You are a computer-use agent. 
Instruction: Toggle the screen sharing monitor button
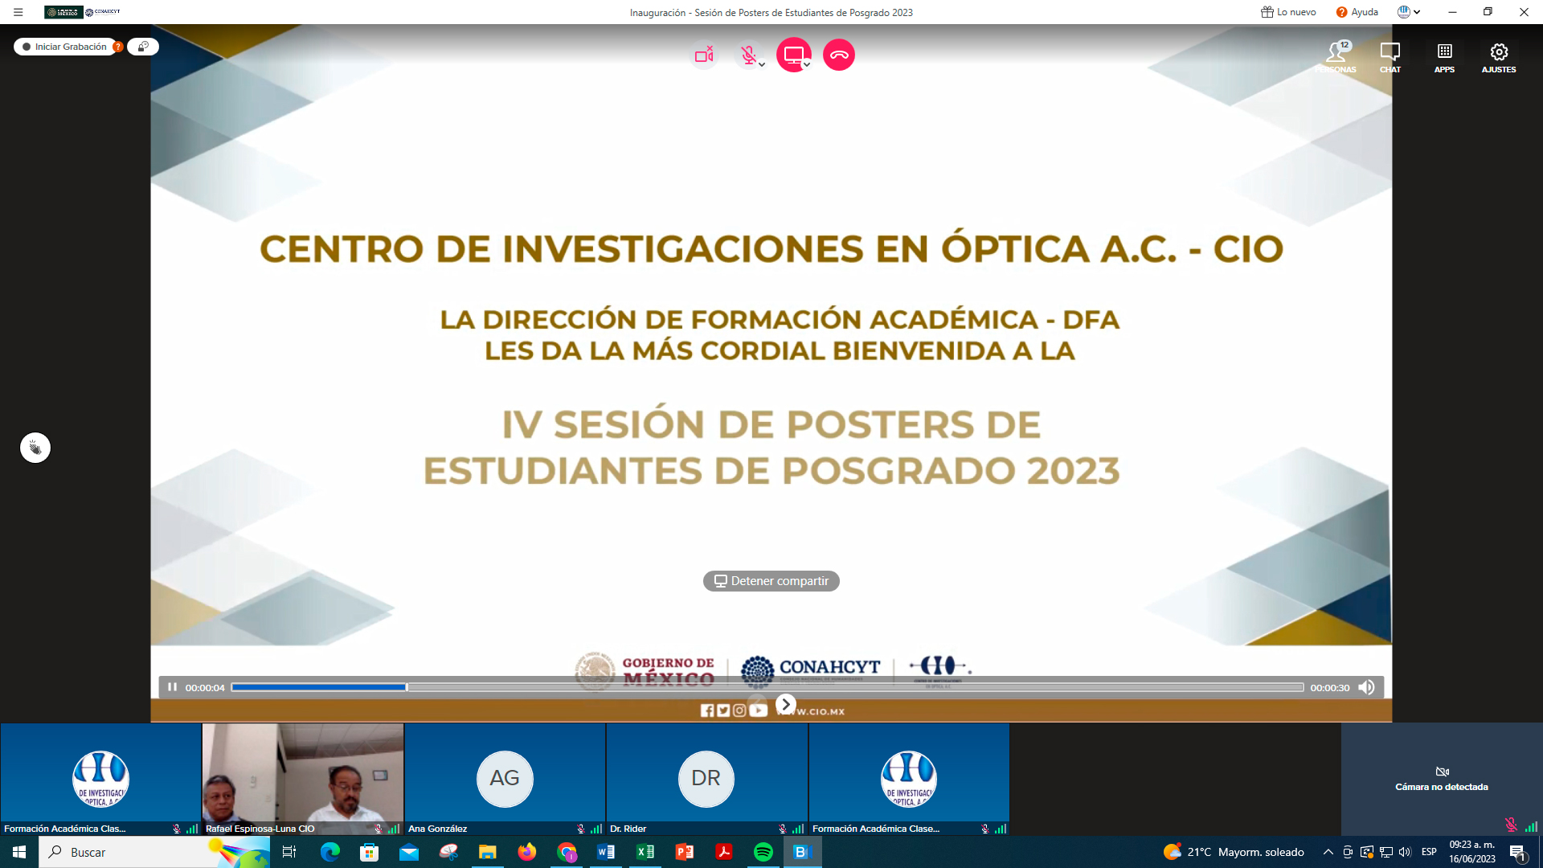[x=792, y=55]
